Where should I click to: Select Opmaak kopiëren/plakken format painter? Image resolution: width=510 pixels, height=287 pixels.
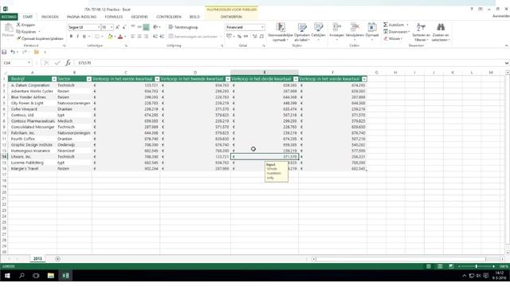pyautogui.click(x=40, y=38)
